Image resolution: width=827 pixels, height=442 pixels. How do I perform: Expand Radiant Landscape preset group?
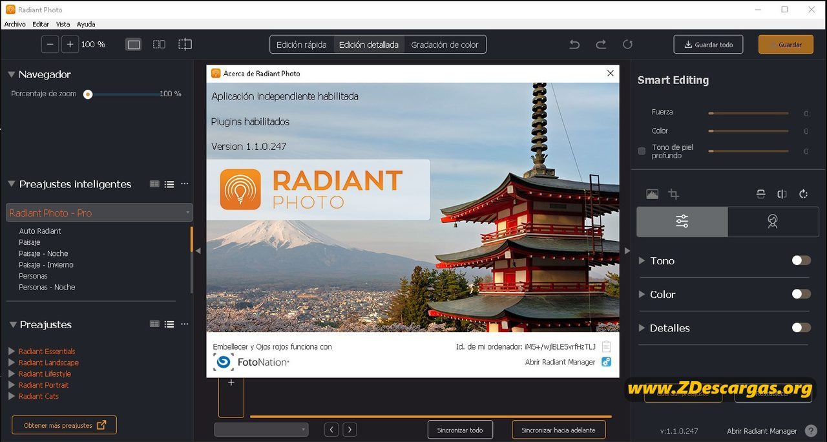(x=11, y=363)
